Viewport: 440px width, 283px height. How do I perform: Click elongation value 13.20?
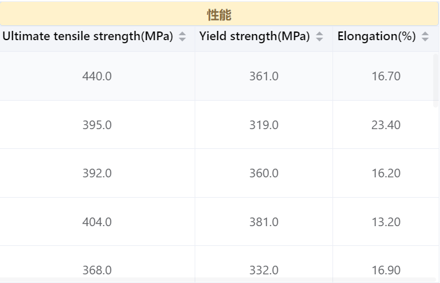(386, 222)
